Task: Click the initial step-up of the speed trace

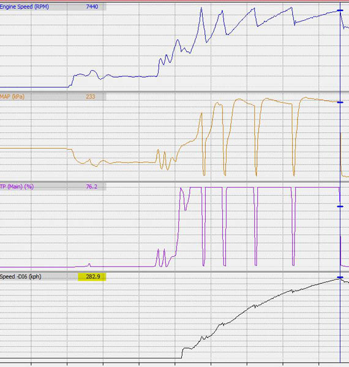Action: tap(182, 353)
